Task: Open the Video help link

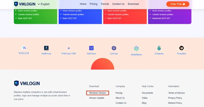Action: 145,98
